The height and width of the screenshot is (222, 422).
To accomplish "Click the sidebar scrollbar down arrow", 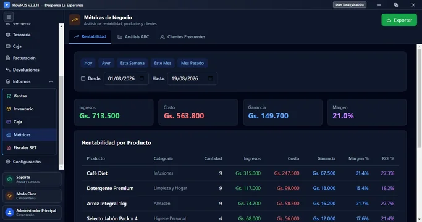I will [61, 167].
